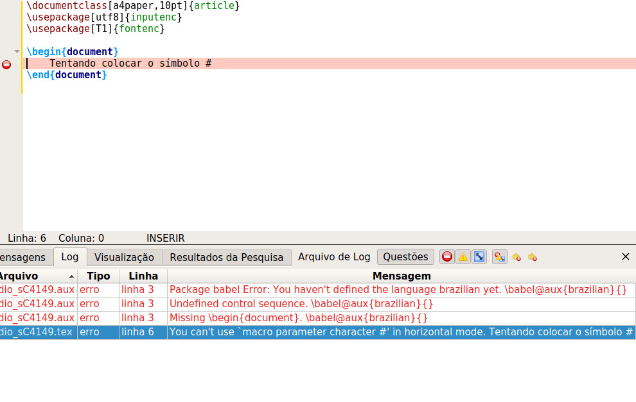The width and height of the screenshot is (636, 402).
Task: Click the red error marker in gutter
Action: tap(6, 64)
